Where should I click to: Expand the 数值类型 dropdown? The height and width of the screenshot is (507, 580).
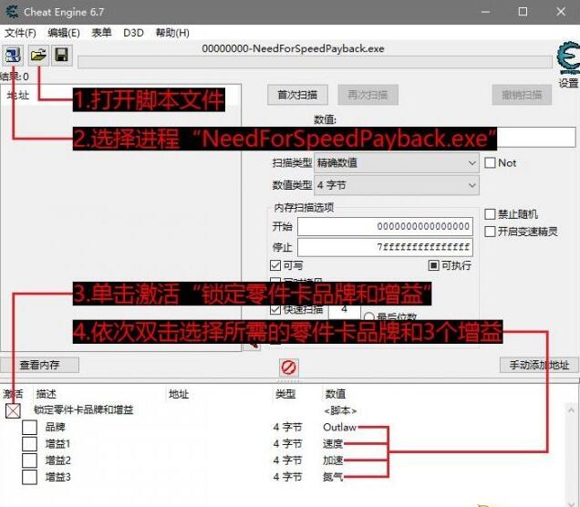pyautogui.click(x=396, y=185)
